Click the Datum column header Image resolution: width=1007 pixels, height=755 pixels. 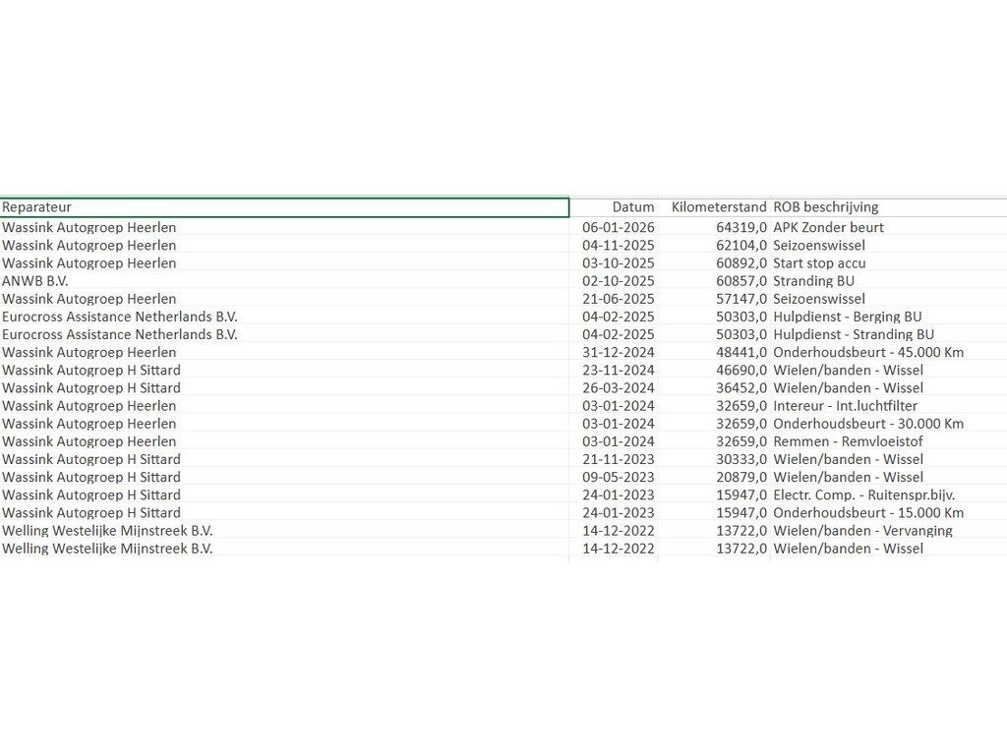point(632,207)
